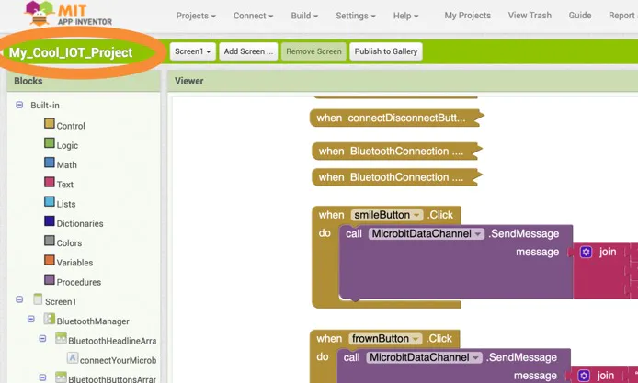
Task: Open the Dictionaries blocks drawer
Action: coord(74,222)
